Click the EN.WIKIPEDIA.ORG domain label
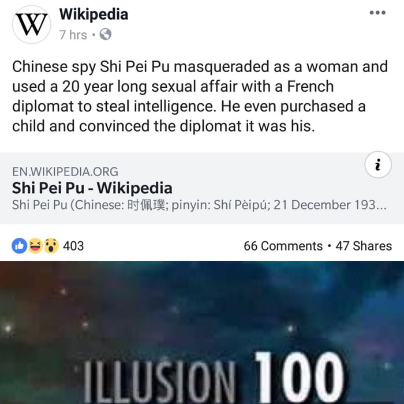404x404 pixels. point(65,171)
